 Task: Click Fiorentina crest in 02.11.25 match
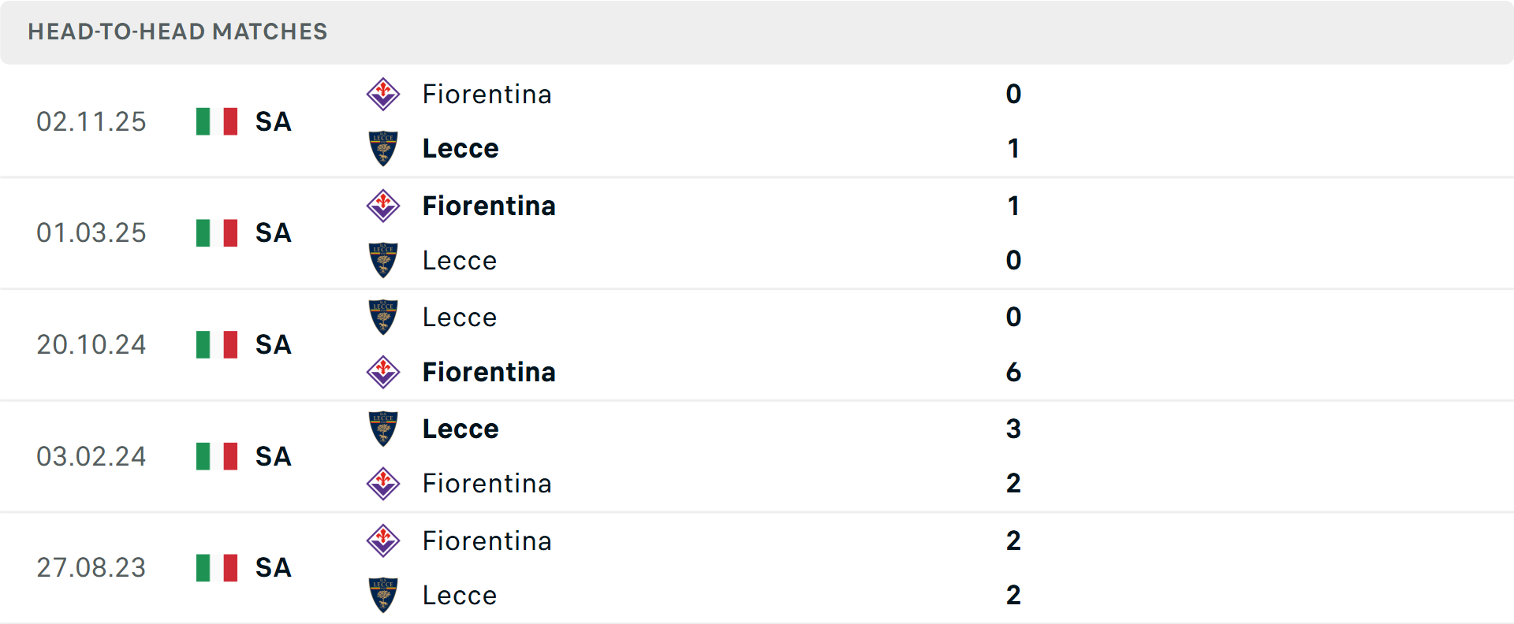[x=383, y=95]
